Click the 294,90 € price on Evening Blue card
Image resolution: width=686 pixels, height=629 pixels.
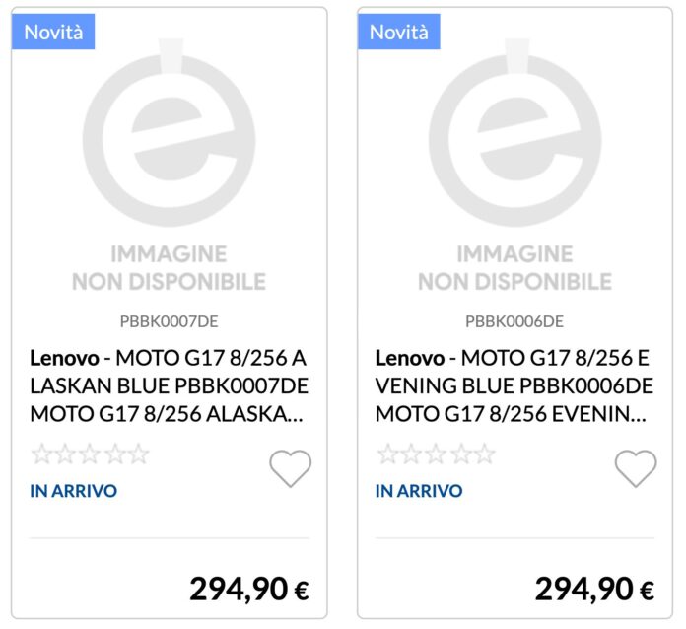click(x=594, y=590)
